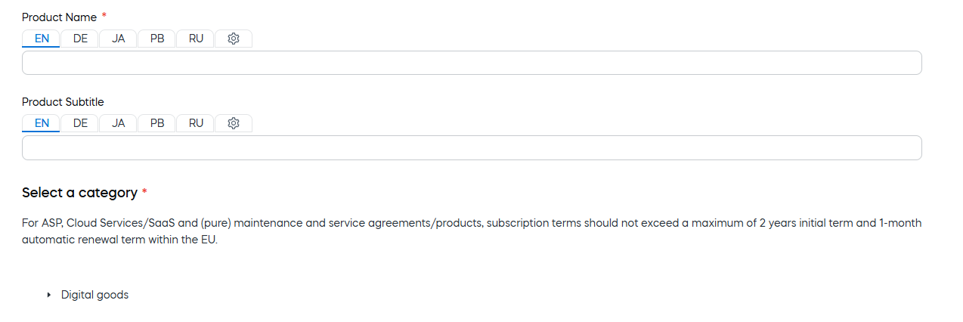Focus the Product Name text field
Screen dimensions: 963x322
[x=472, y=63]
